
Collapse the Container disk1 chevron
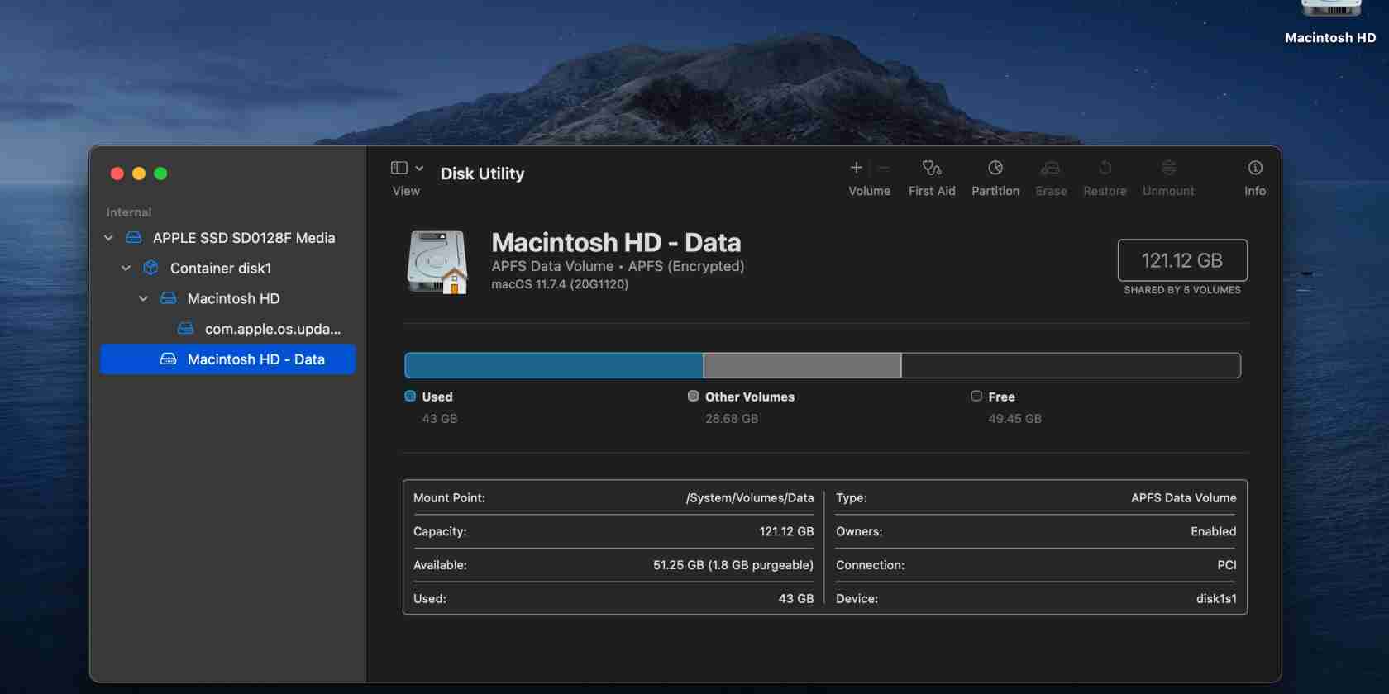126,268
